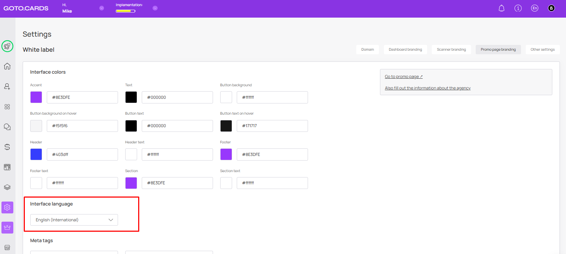Open the agency information link

427,88
